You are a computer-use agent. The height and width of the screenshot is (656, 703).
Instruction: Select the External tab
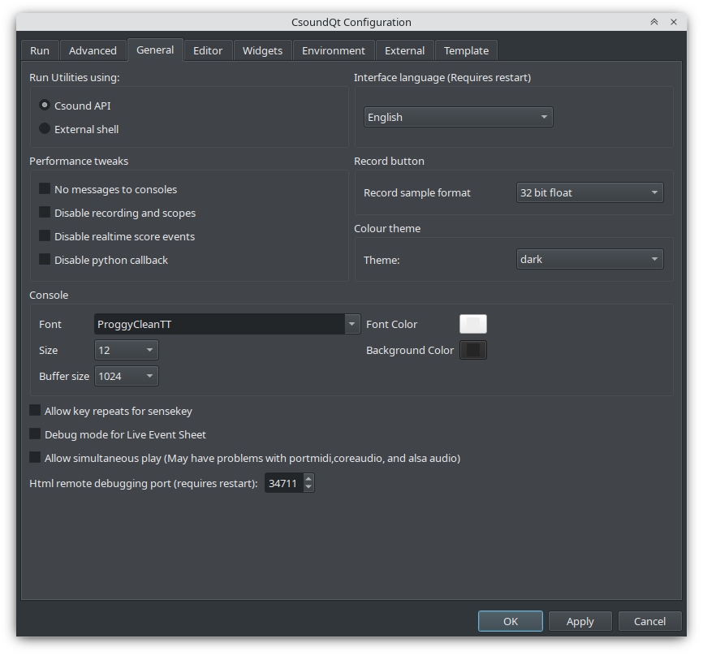click(404, 50)
